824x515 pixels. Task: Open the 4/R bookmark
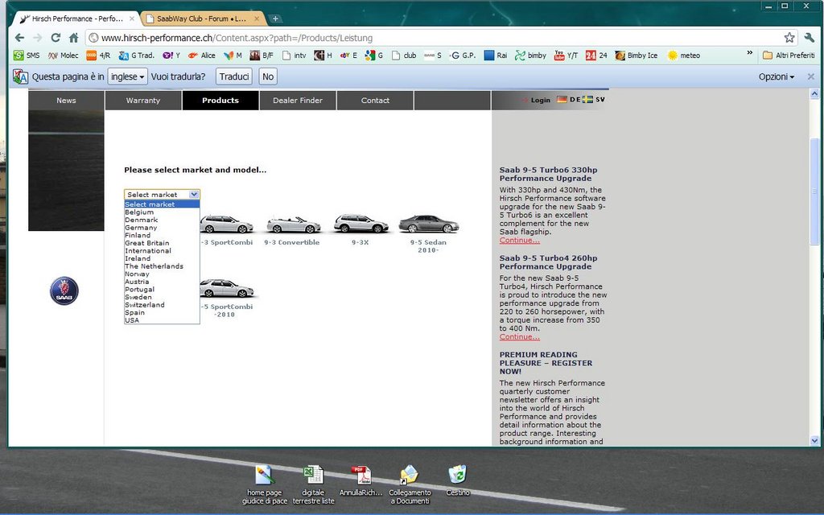coord(98,56)
